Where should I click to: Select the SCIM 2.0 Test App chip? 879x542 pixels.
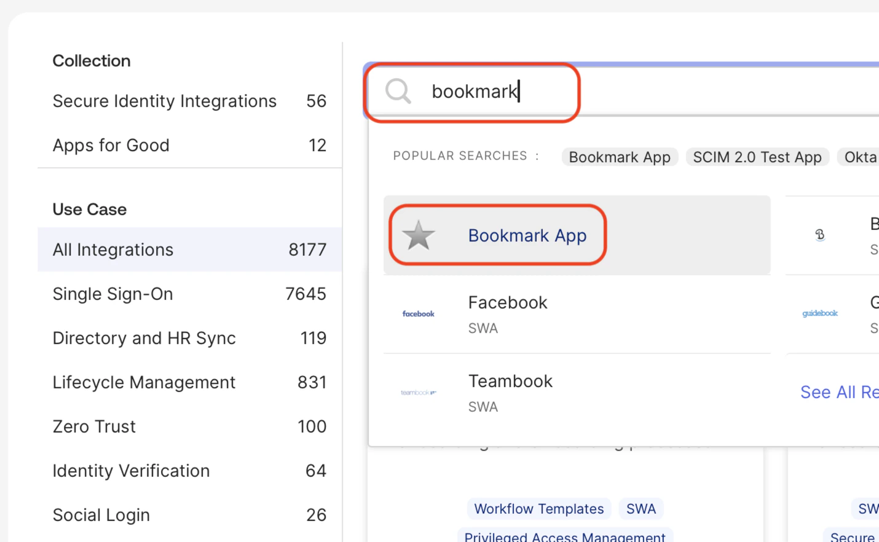[x=757, y=157]
